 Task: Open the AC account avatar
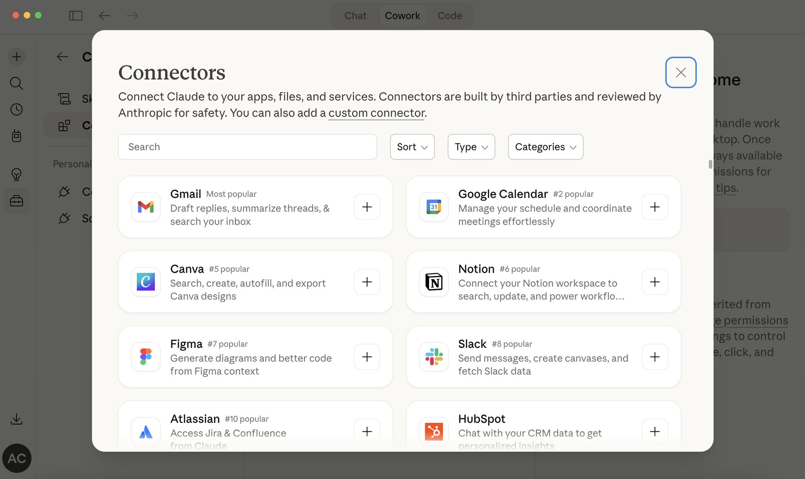click(17, 458)
